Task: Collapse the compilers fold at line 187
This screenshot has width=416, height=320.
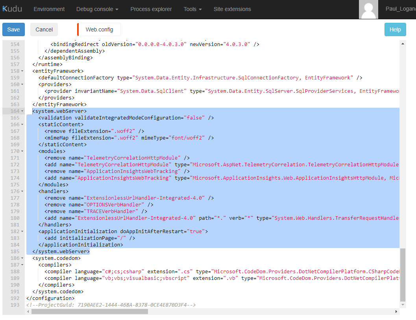Action: coord(22,265)
